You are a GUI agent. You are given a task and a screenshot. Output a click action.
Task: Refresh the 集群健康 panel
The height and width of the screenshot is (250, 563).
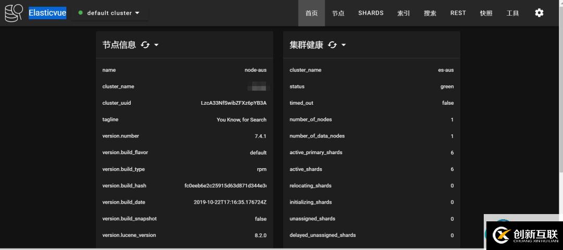pyautogui.click(x=333, y=45)
